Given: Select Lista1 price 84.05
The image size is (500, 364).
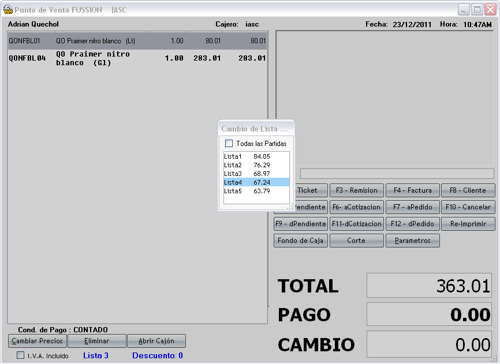Looking at the screenshot, I should click(x=256, y=156).
